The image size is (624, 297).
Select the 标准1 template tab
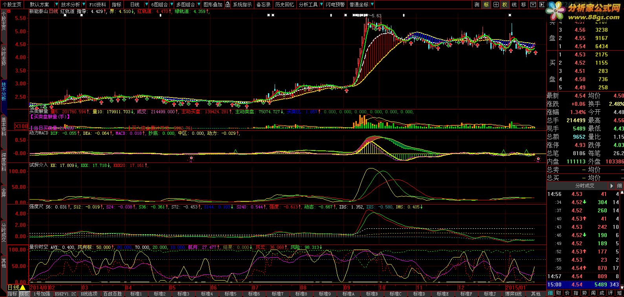pos(136,294)
